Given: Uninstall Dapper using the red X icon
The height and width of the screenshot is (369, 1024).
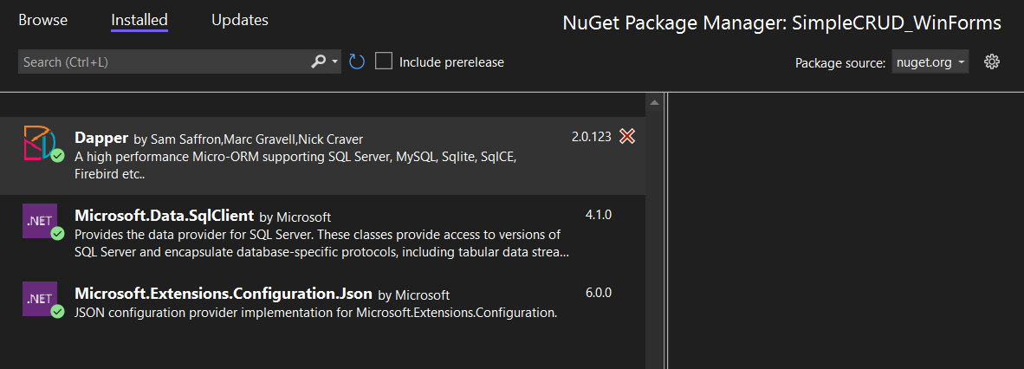Looking at the screenshot, I should tap(627, 137).
